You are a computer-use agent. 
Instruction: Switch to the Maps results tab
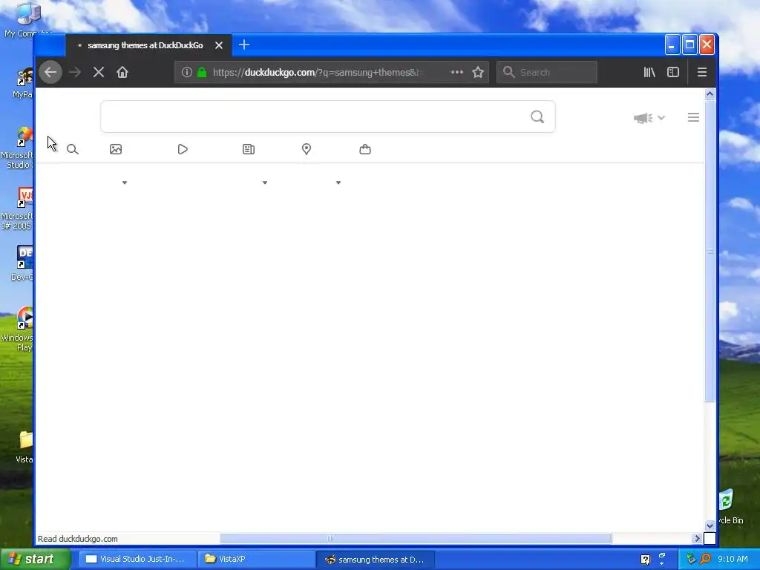[307, 149]
